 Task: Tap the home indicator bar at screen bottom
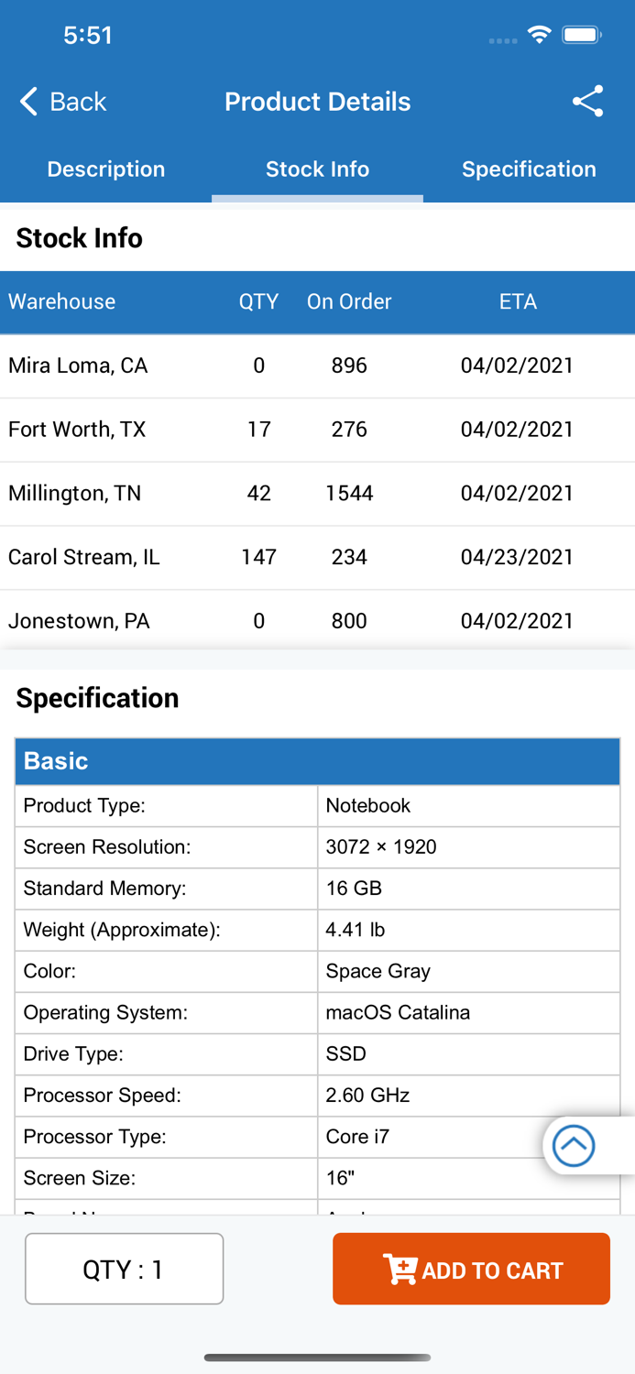coord(317,1358)
